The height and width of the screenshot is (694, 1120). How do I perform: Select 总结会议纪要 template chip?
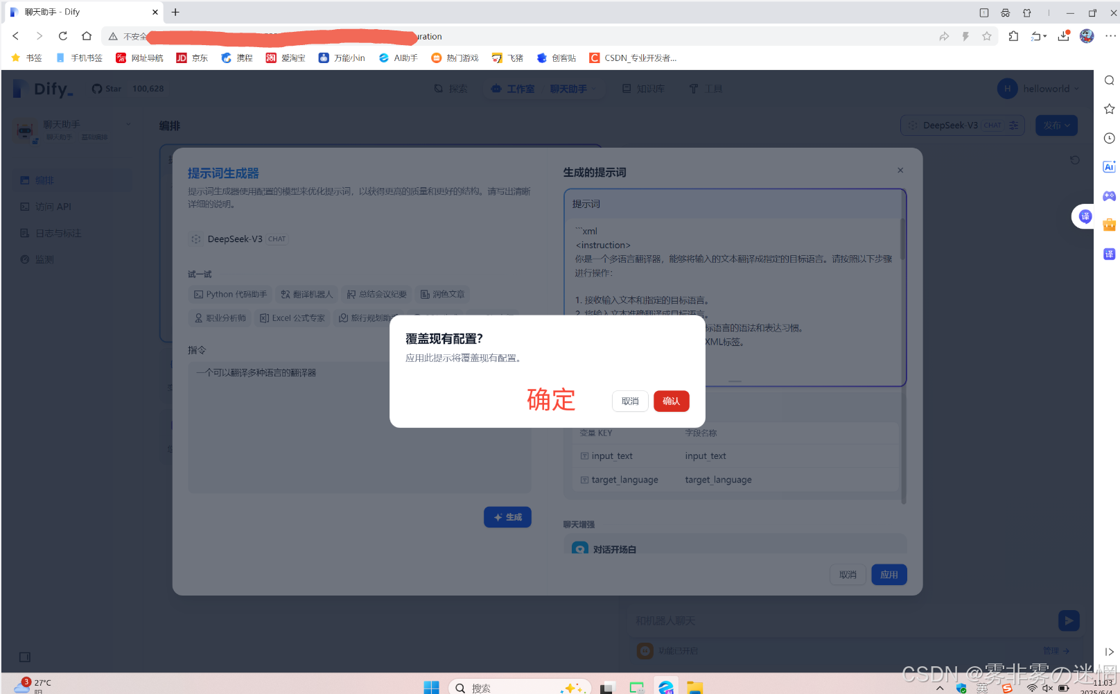377,295
